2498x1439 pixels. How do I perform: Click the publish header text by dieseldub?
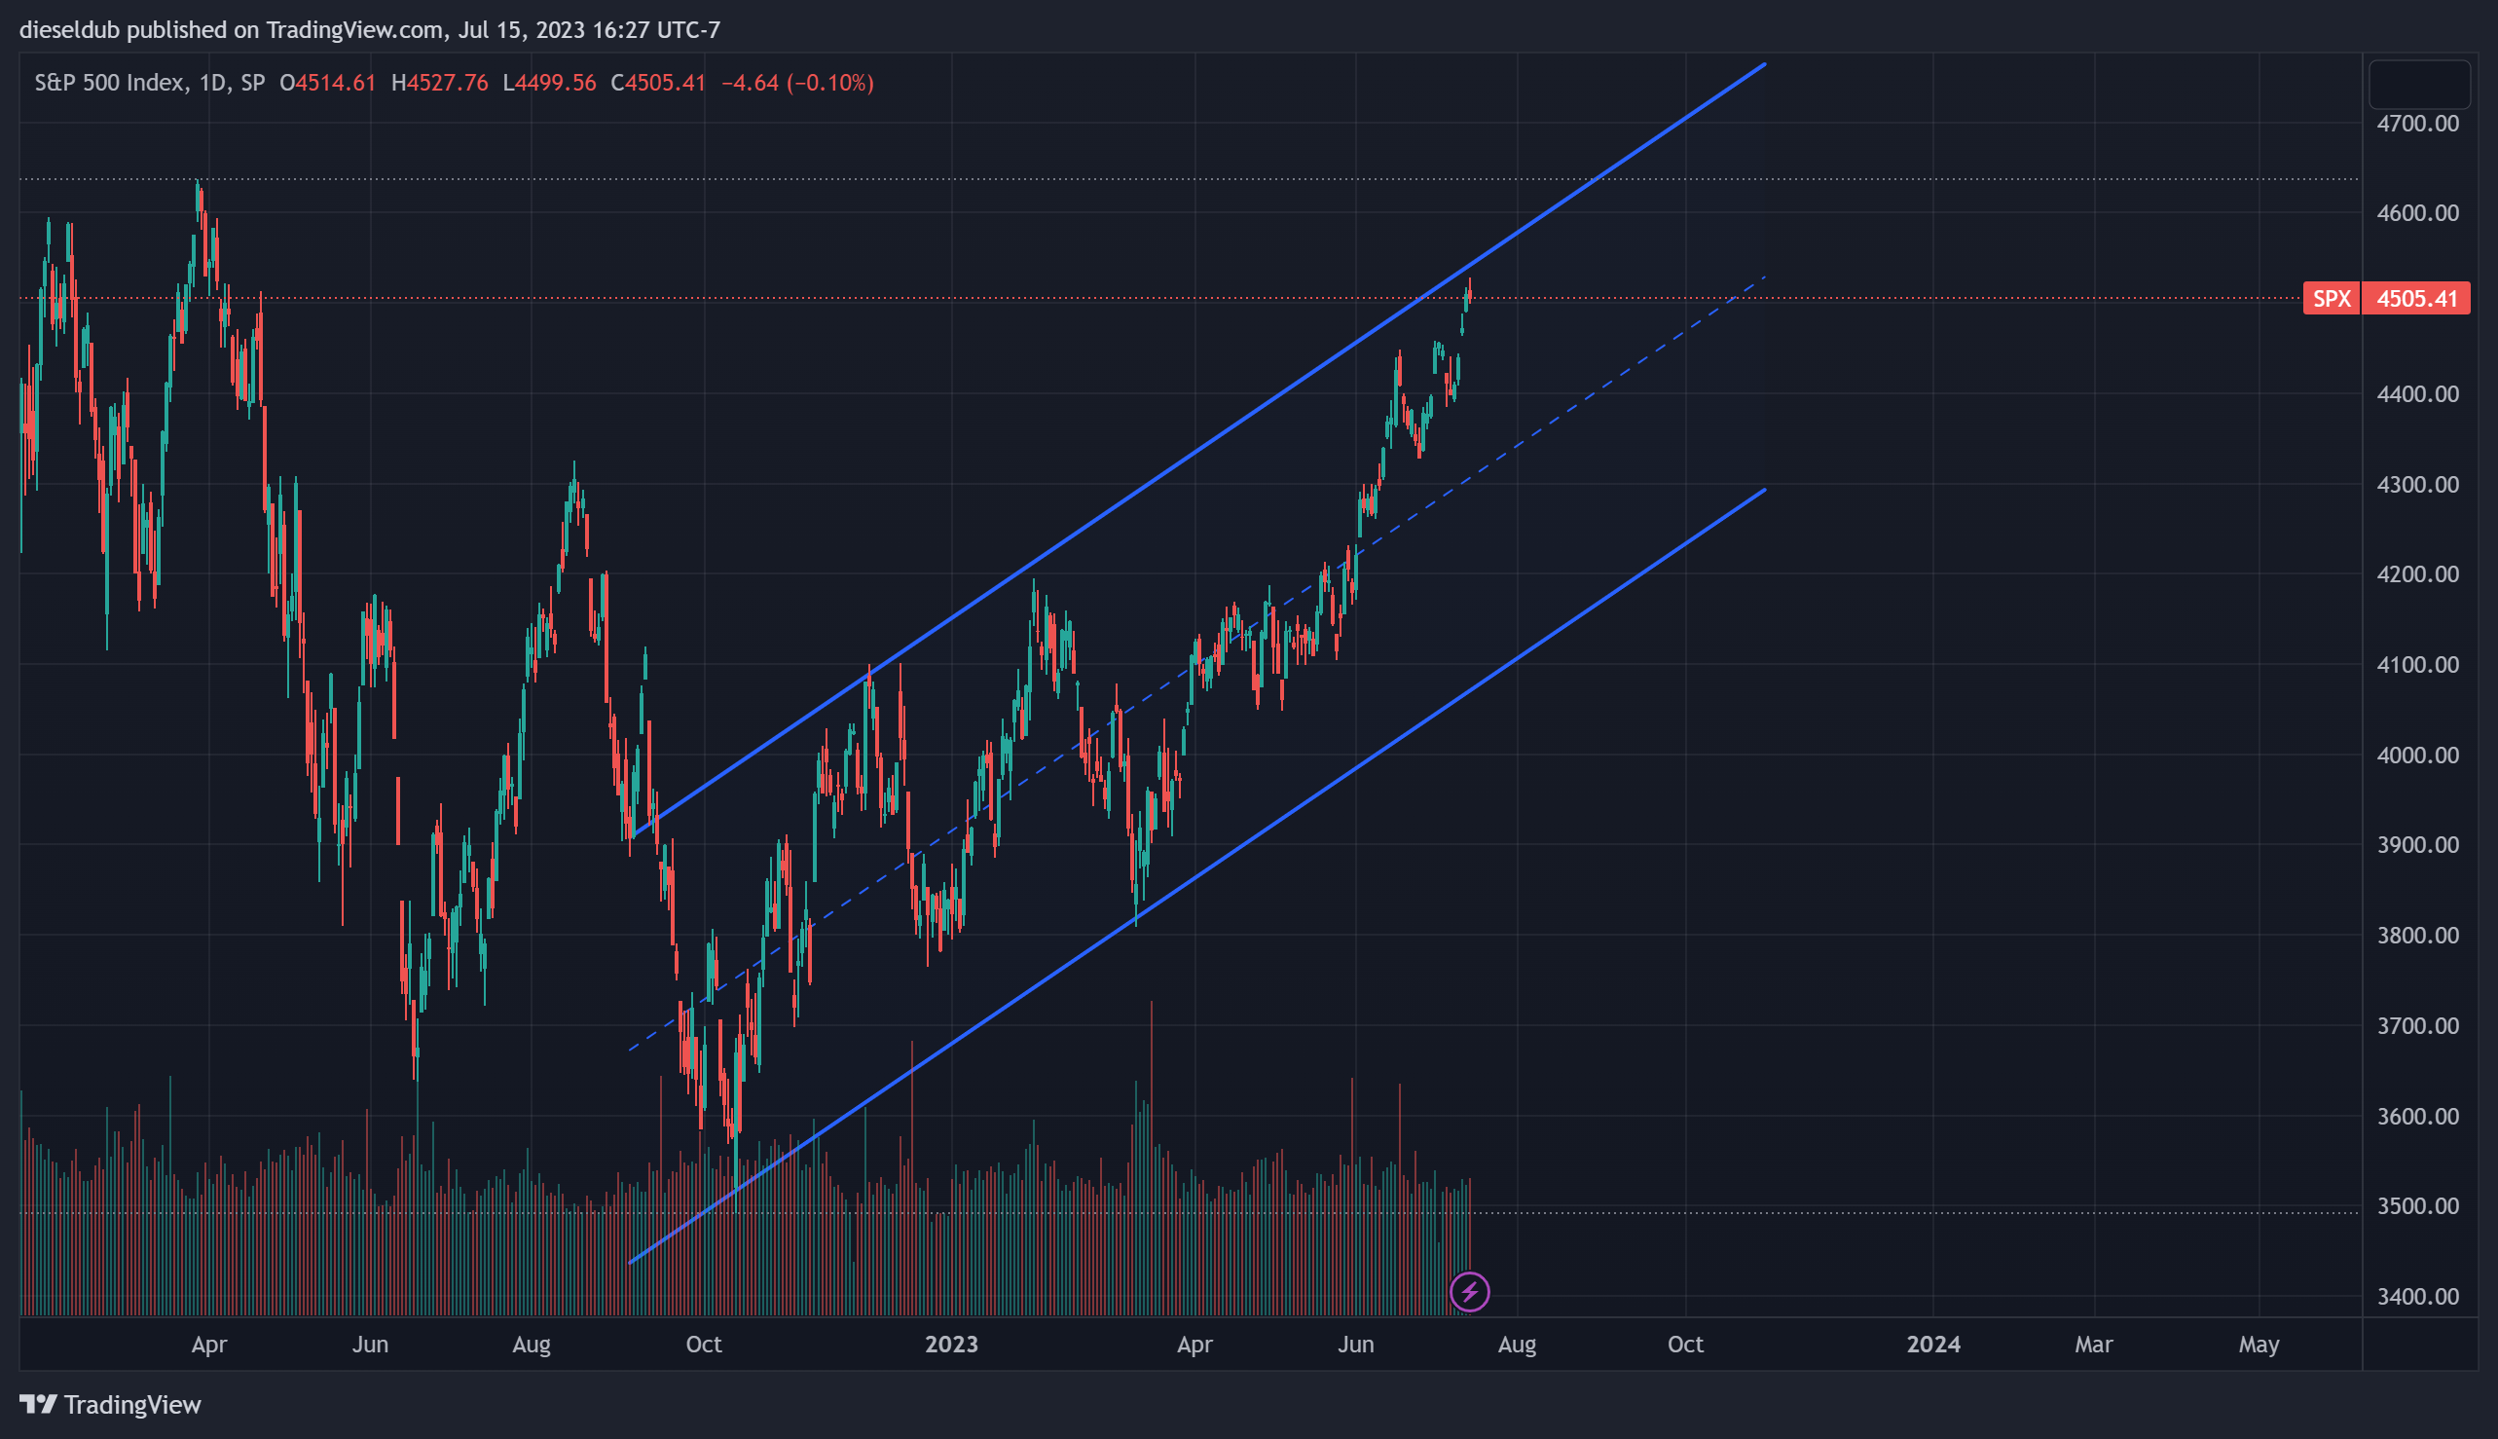pos(370,29)
